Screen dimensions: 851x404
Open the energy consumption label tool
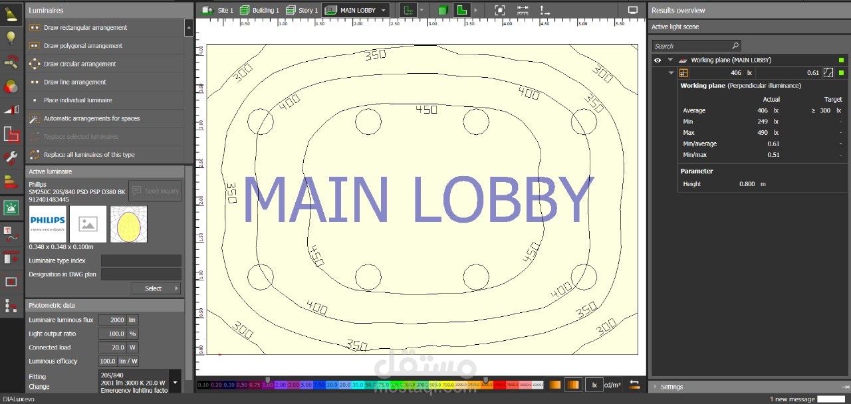tap(11, 183)
